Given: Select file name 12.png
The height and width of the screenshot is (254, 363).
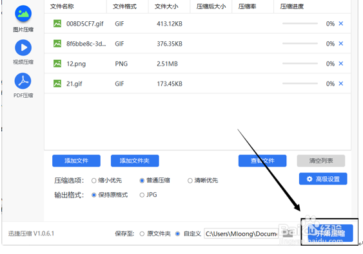Looking at the screenshot, I should click(x=76, y=64).
